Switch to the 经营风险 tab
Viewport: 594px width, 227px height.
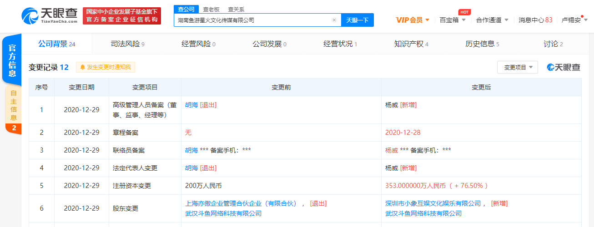pyautogui.click(x=198, y=44)
